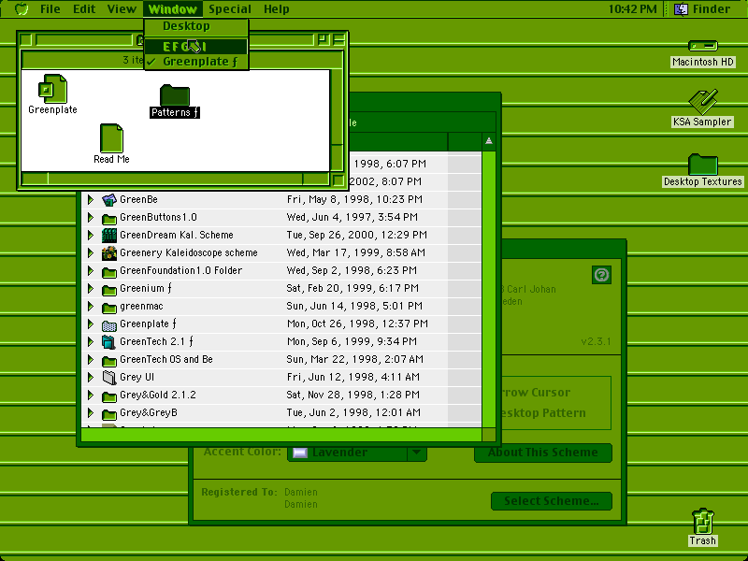The image size is (748, 561).
Task: Select the Read Me document icon
Action: [x=111, y=138]
